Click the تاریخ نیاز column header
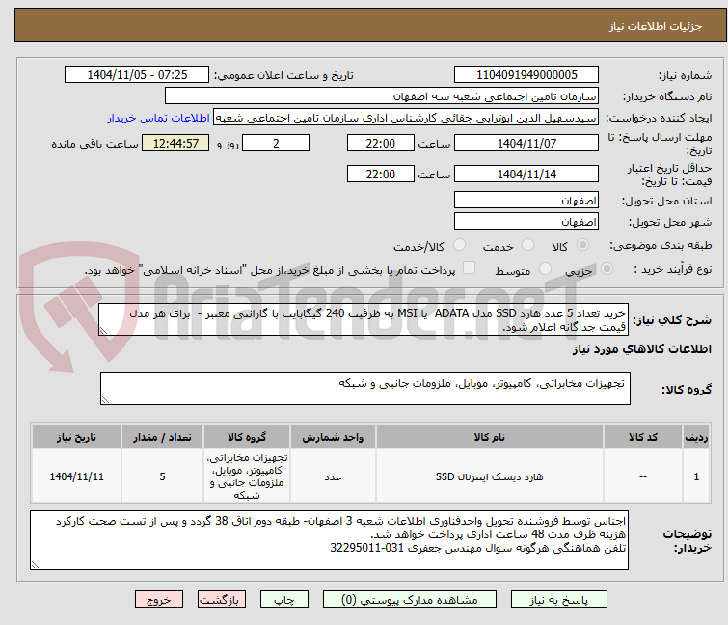The width and height of the screenshot is (728, 625). pos(76,437)
